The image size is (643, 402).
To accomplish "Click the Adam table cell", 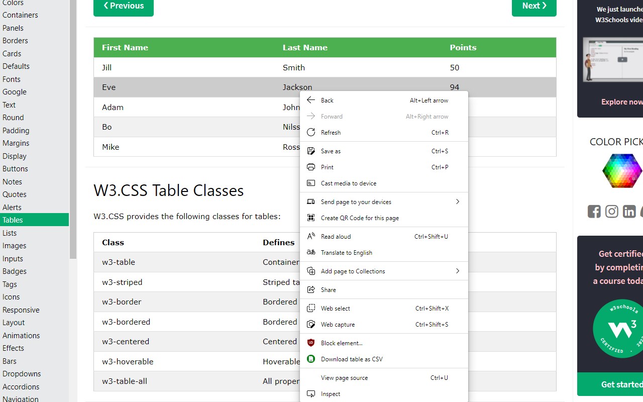I will pyautogui.click(x=184, y=107).
